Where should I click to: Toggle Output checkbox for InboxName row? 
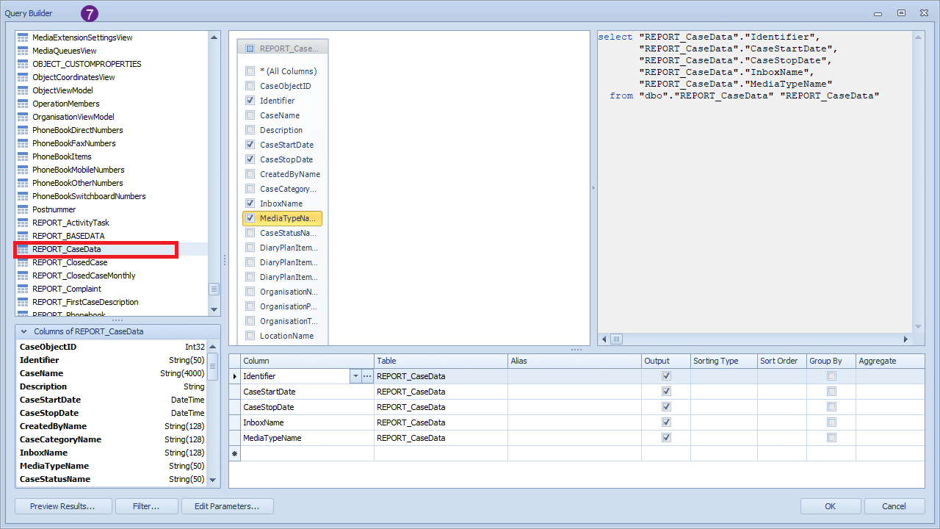coord(666,422)
